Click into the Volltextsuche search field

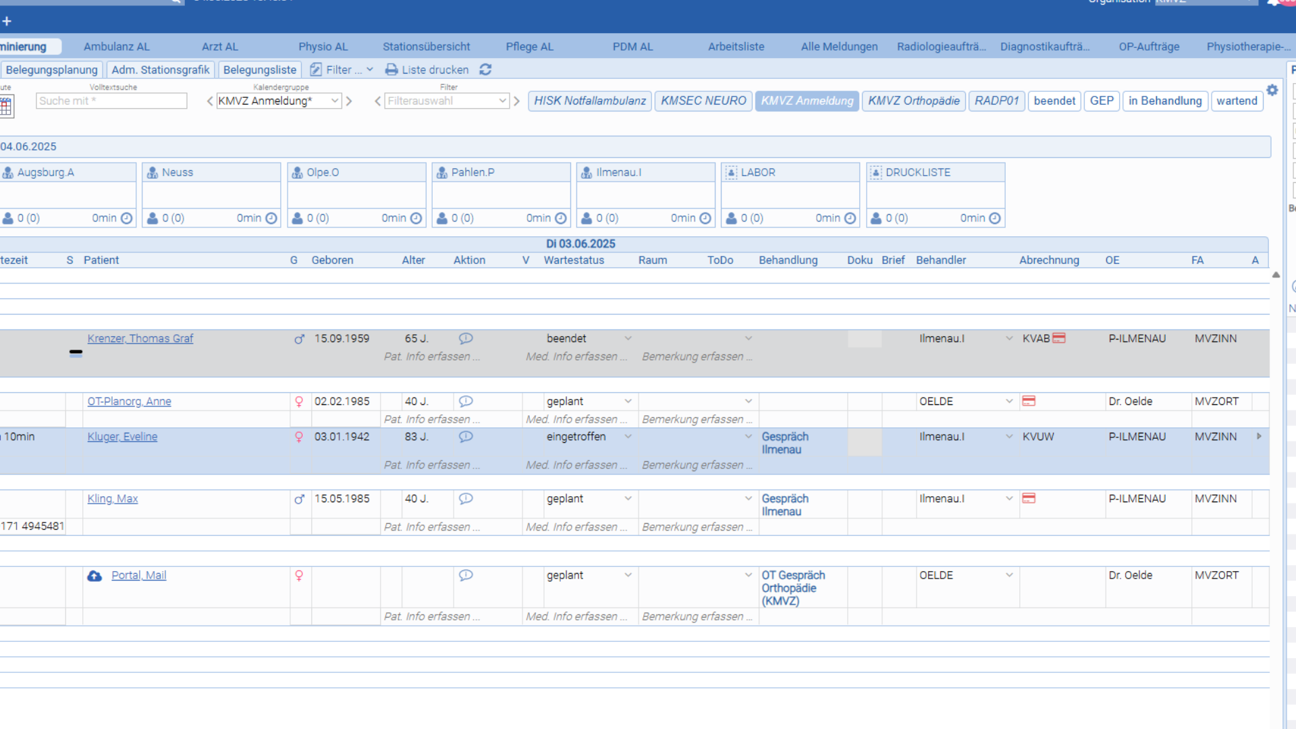(x=111, y=101)
